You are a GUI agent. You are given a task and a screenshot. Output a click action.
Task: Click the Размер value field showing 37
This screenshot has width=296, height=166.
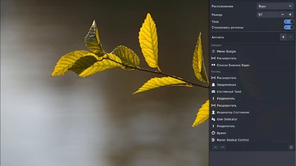pyautogui.click(x=267, y=15)
